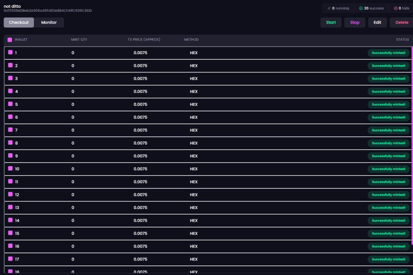Delete the not ditto task group
This screenshot has width=413, height=275.
click(x=402, y=22)
